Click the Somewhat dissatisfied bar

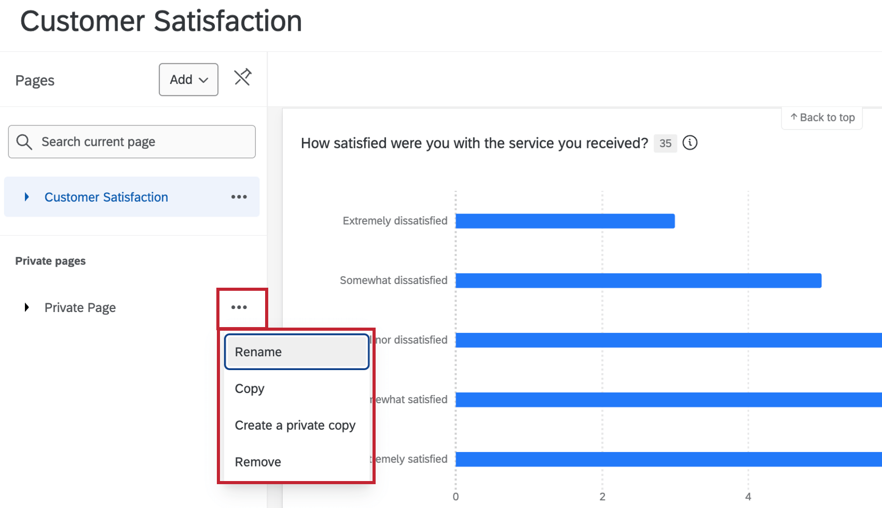tap(638, 280)
